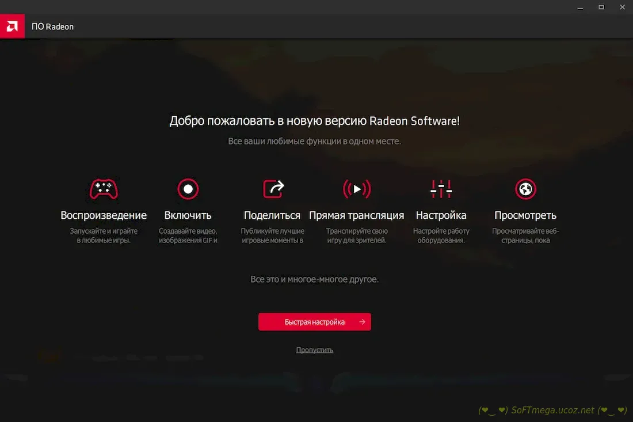
Task: Select the gamepad icon above Воспроизведение
Action: coord(104,189)
